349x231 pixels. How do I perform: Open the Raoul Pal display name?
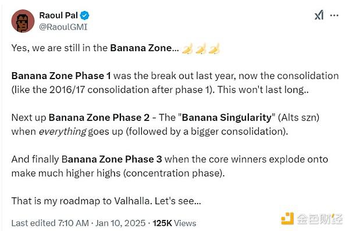[59, 15]
